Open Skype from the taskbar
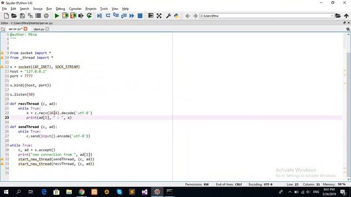351x197 pixels. [x=120, y=192]
